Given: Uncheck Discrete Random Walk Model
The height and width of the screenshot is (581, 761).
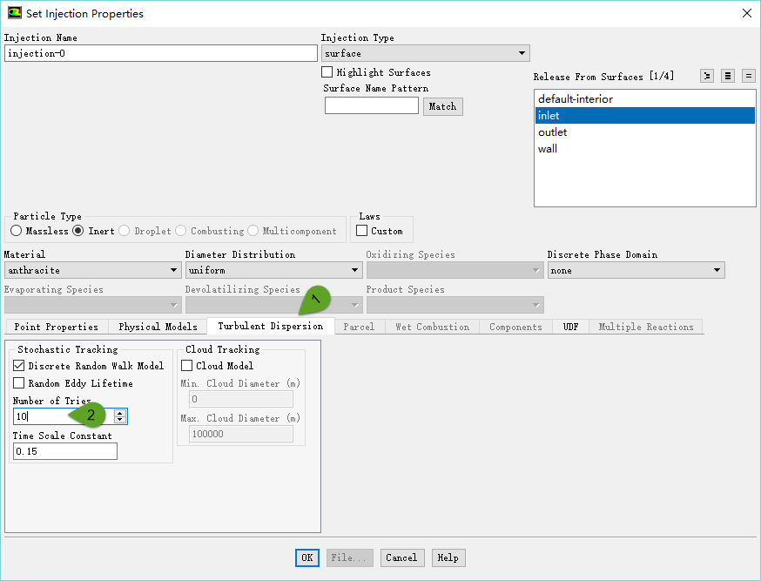Looking at the screenshot, I should (x=19, y=366).
